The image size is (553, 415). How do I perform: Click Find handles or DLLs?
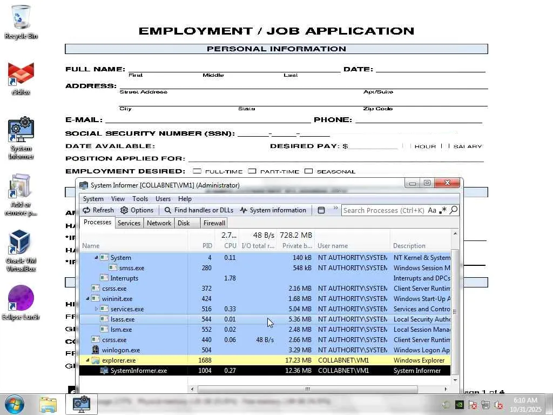(199, 210)
